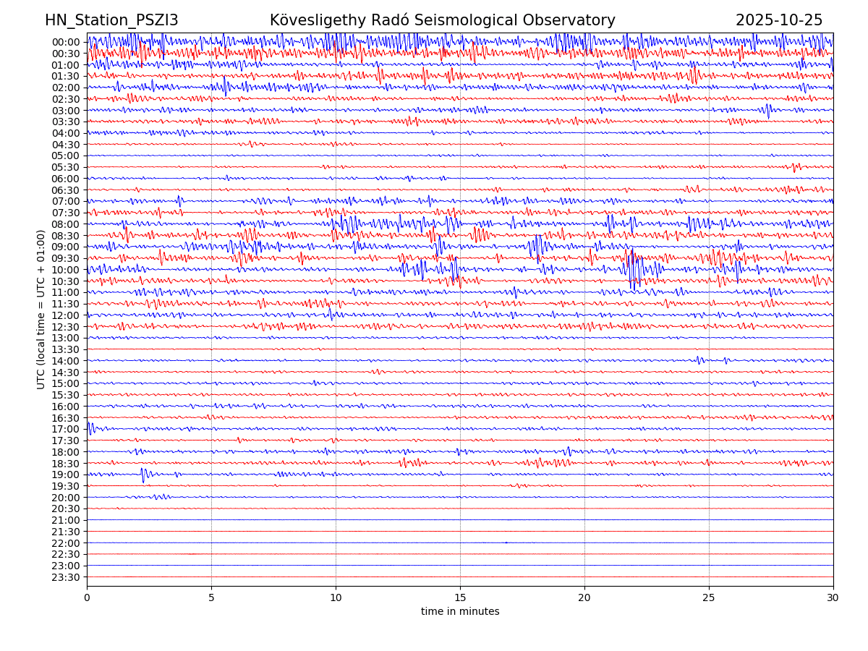Click the 17:00 trace spike at the start
The image size is (868, 651).
click(x=90, y=427)
